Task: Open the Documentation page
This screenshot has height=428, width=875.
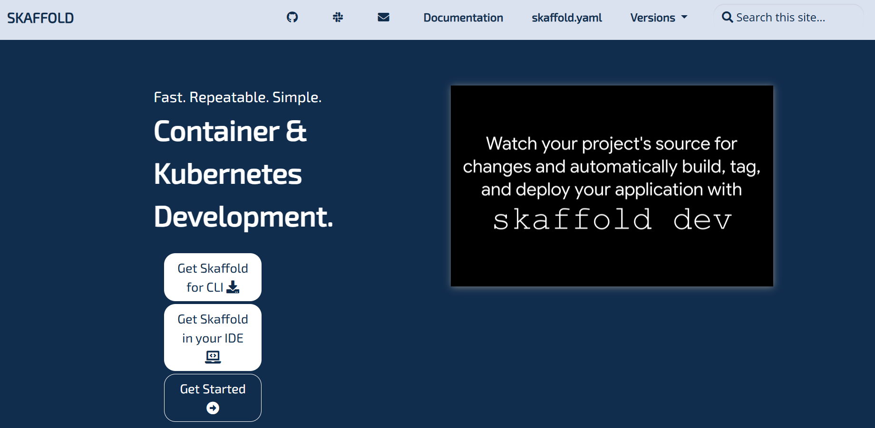Action: pyautogui.click(x=463, y=18)
